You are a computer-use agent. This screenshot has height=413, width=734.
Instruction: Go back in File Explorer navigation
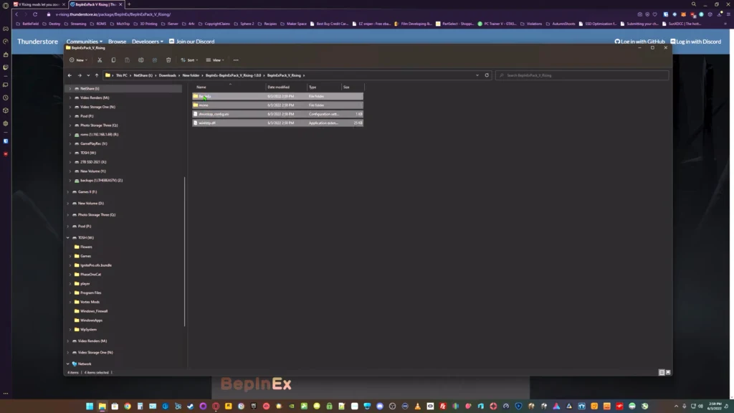click(70, 75)
